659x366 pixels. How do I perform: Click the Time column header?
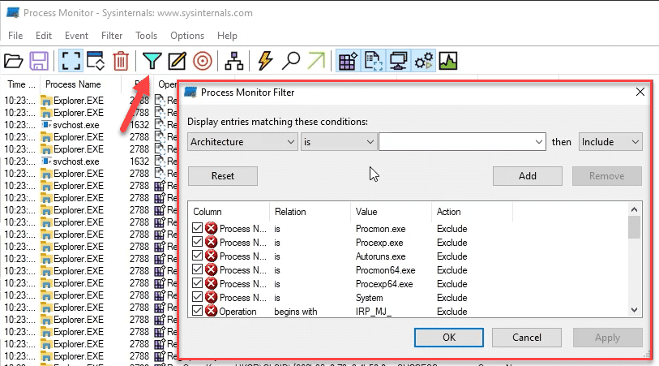[x=21, y=84]
